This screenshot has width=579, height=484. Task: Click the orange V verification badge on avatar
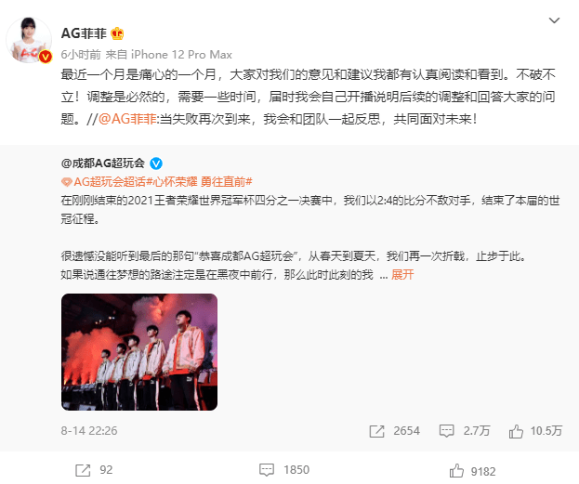[46, 57]
